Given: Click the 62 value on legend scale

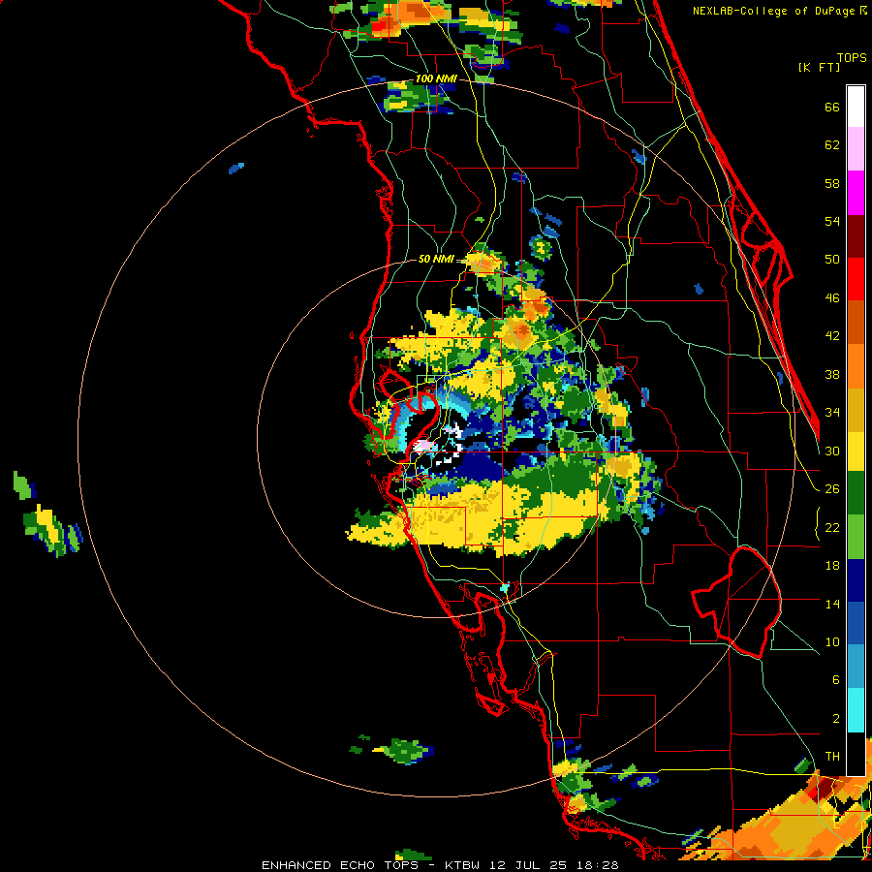Looking at the screenshot, I should (832, 144).
